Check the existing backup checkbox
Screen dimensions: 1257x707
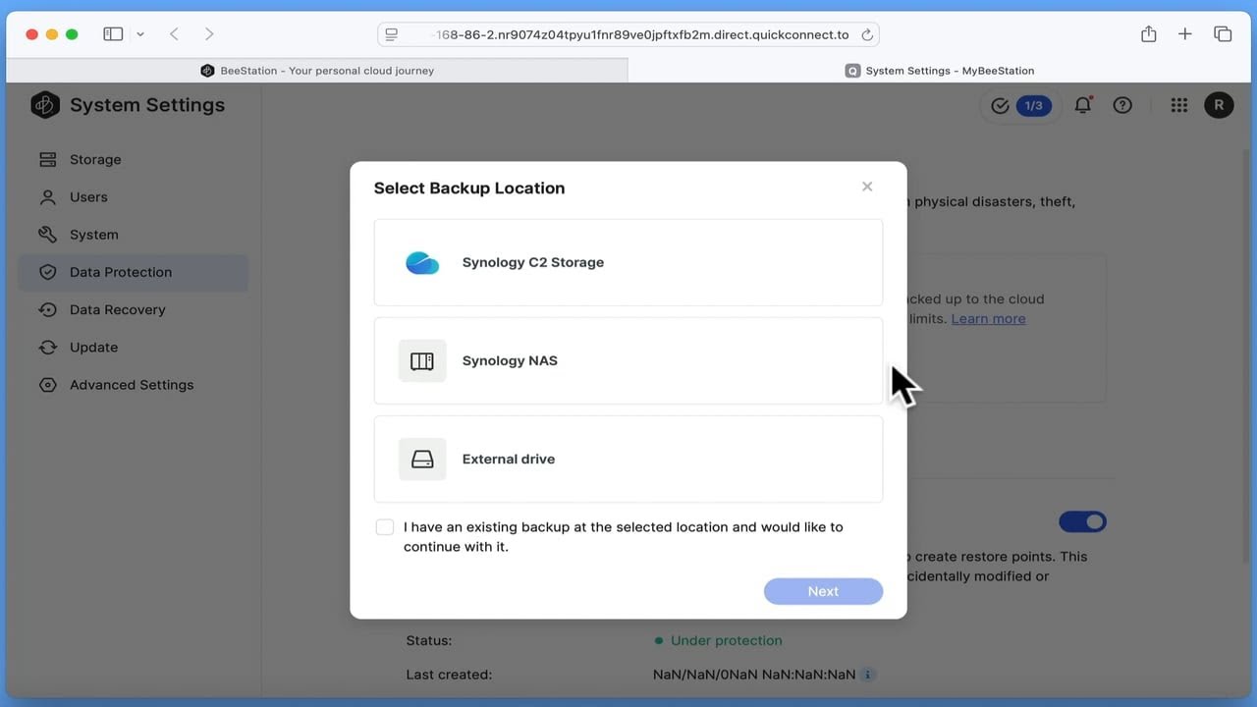point(385,527)
